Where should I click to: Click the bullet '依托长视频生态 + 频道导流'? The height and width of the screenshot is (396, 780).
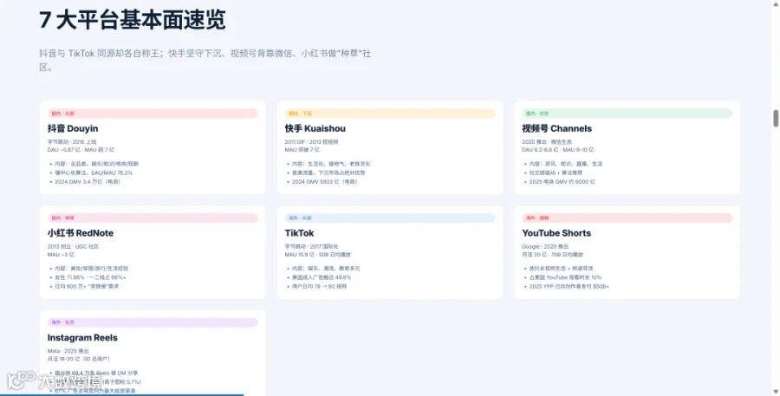tap(561, 268)
